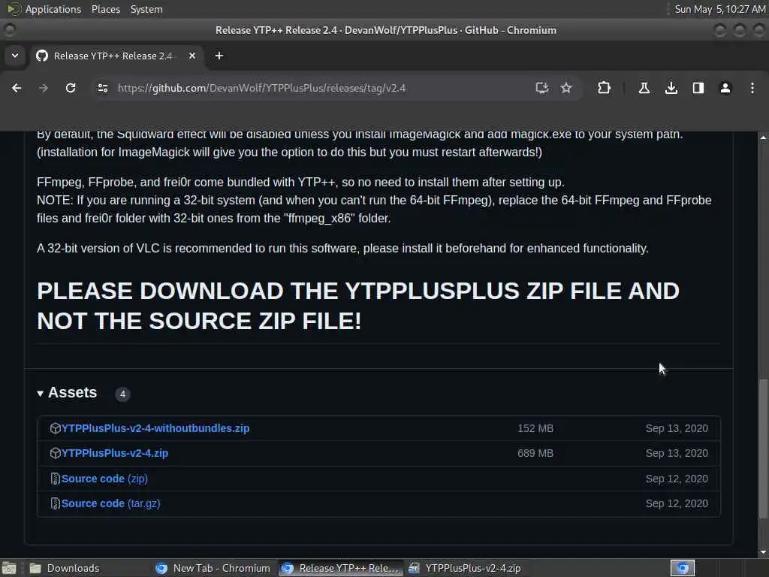This screenshot has height=577, width=769.
Task: Click package icon beside withoutbundles zip
Action: coord(55,428)
